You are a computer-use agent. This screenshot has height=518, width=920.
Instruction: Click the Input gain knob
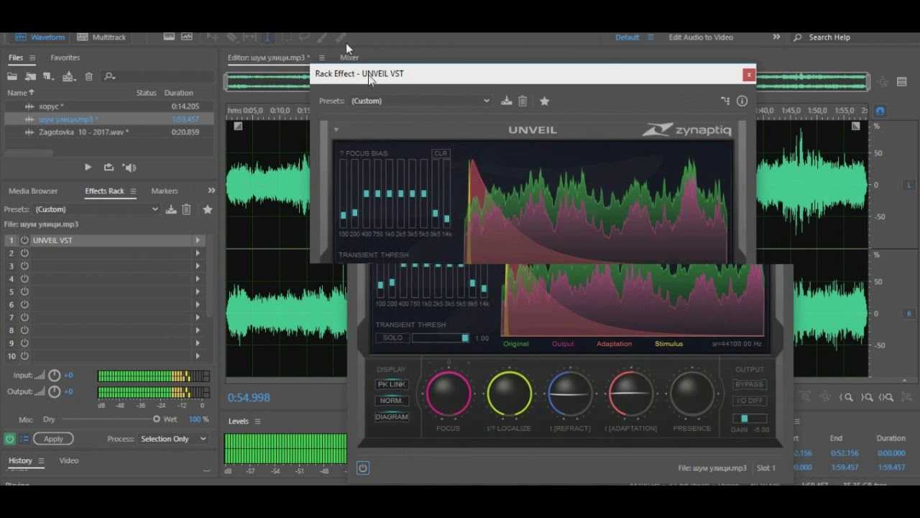tap(55, 376)
